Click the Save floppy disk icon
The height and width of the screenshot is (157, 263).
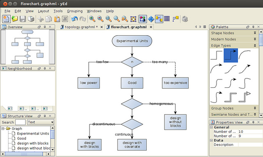[23, 19]
